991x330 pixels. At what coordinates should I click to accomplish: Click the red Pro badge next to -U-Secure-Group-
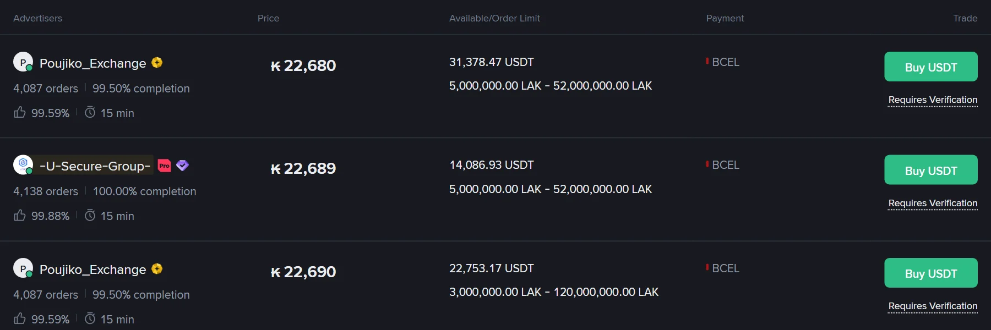click(x=164, y=166)
